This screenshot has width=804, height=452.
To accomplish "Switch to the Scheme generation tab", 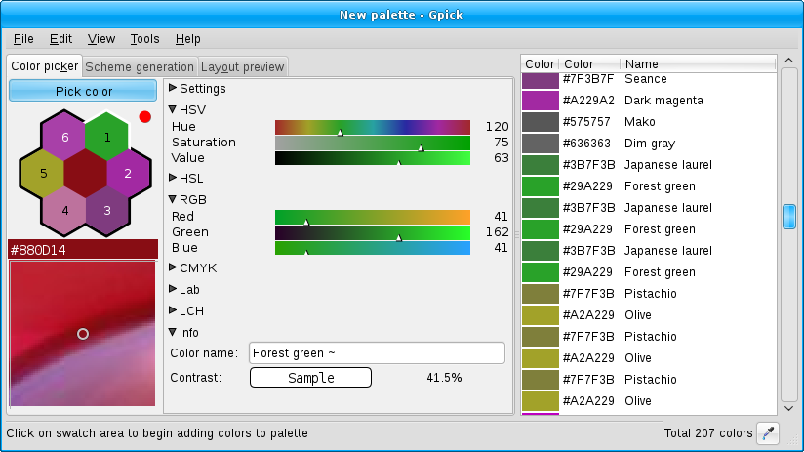I will [140, 67].
